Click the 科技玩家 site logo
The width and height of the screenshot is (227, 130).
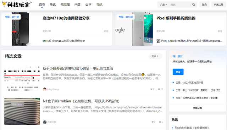click(17, 5)
